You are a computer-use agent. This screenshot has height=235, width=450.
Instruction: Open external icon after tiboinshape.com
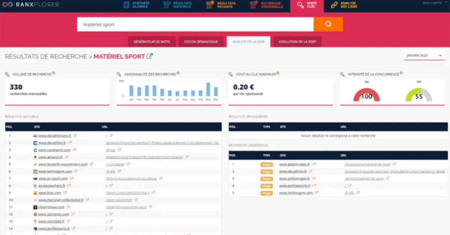69,207
